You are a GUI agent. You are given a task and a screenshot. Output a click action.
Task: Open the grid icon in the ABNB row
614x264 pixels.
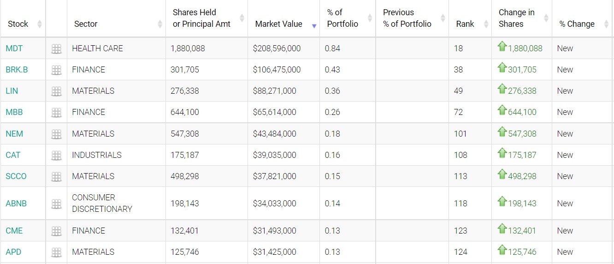click(56, 204)
